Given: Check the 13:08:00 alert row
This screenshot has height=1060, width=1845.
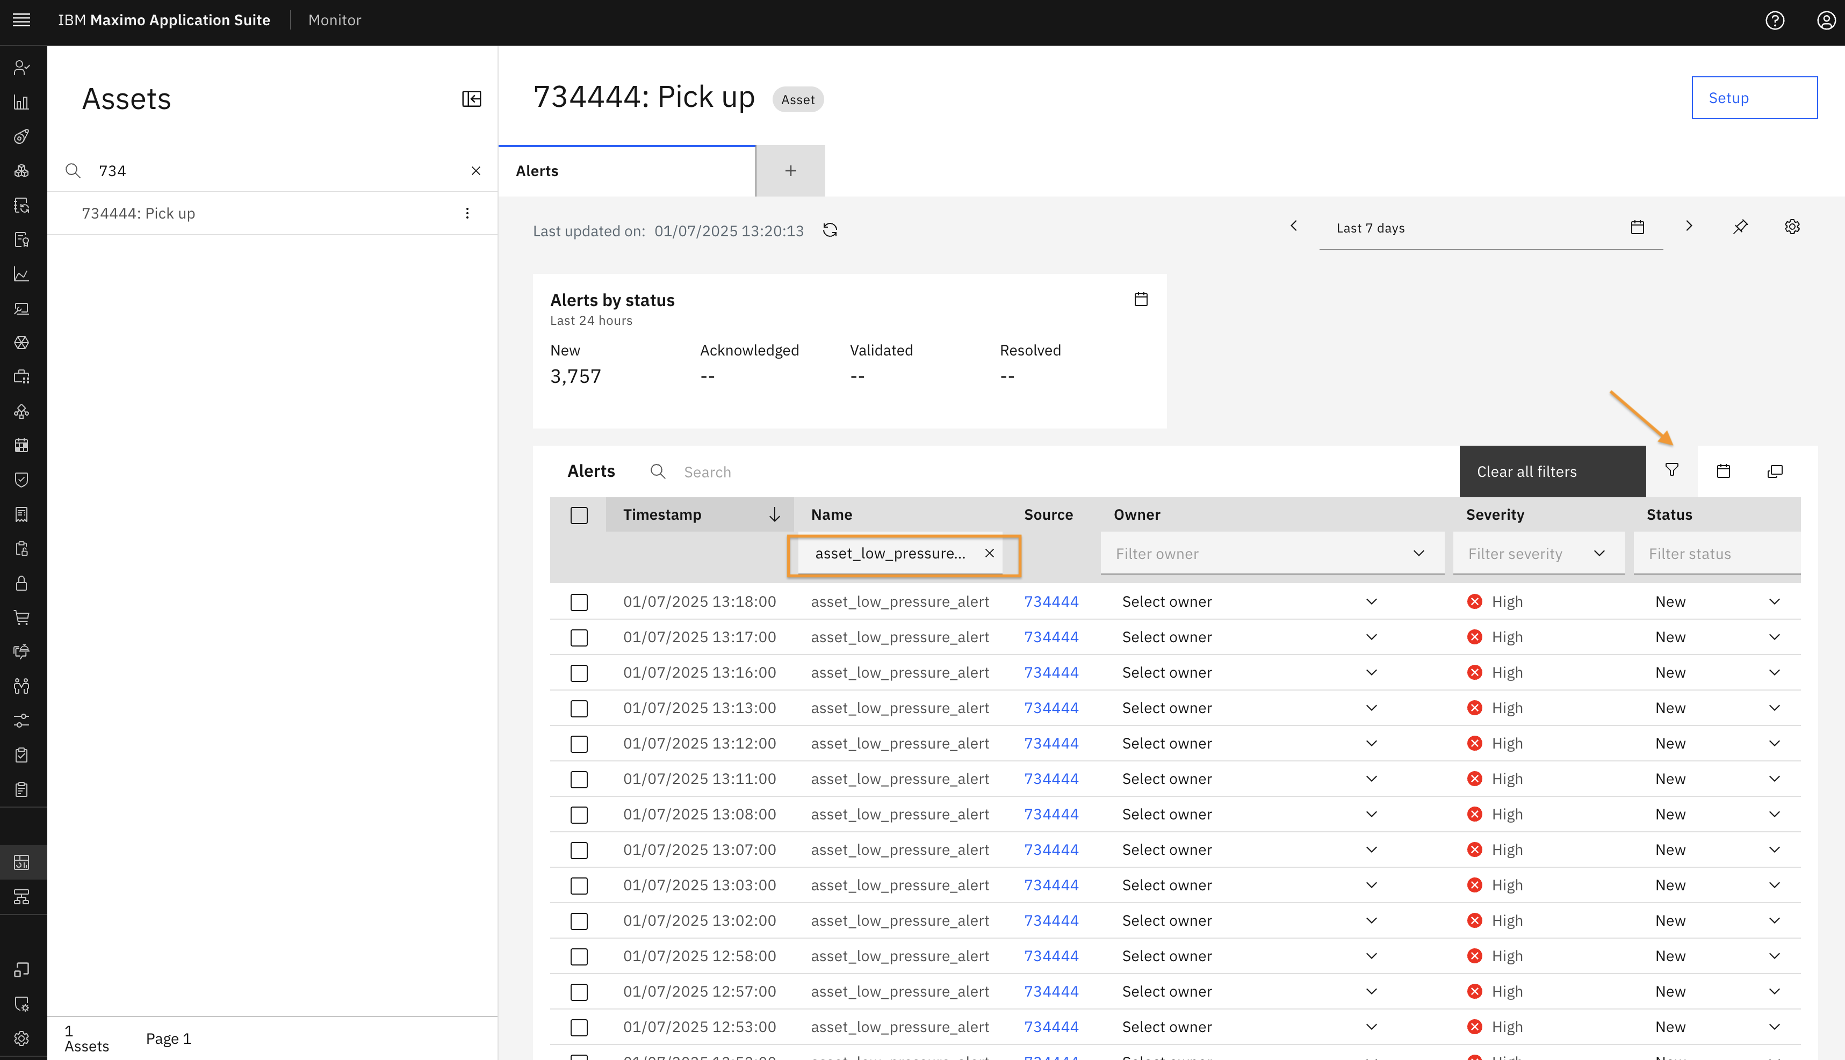Looking at the screenshot, I should point(579,815).
